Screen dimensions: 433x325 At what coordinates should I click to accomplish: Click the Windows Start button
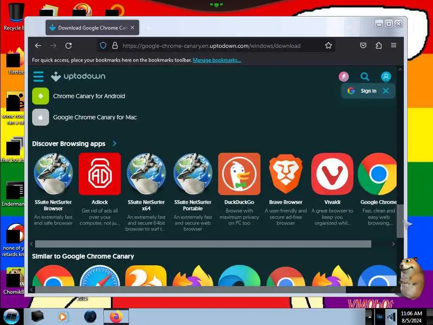point(11,317)
